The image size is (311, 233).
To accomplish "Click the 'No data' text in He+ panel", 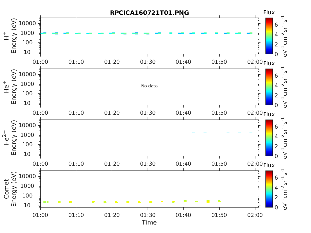I will tap(149, 86).
